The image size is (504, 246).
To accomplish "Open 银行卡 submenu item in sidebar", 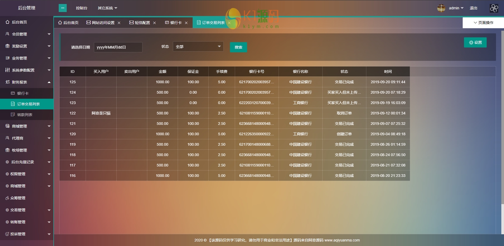I will (23, 93).
